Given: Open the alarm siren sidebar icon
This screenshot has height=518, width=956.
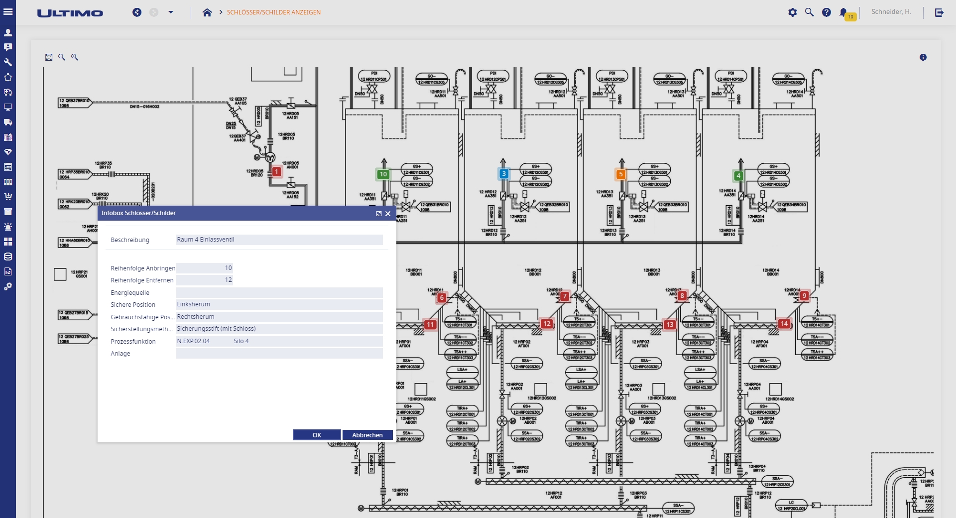Looking at the screenshot, I should 8,227.
